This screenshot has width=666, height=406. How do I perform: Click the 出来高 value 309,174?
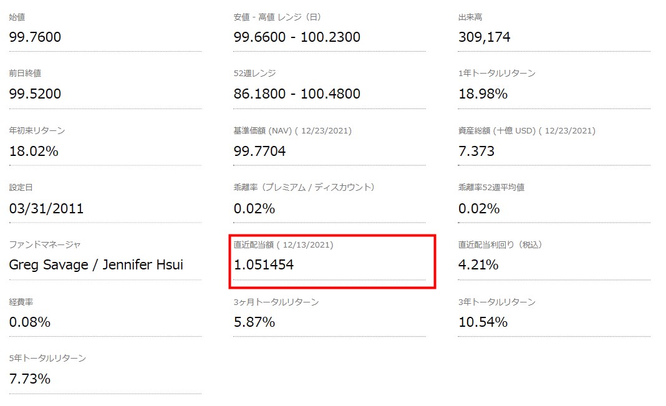(x=485, y=37)
